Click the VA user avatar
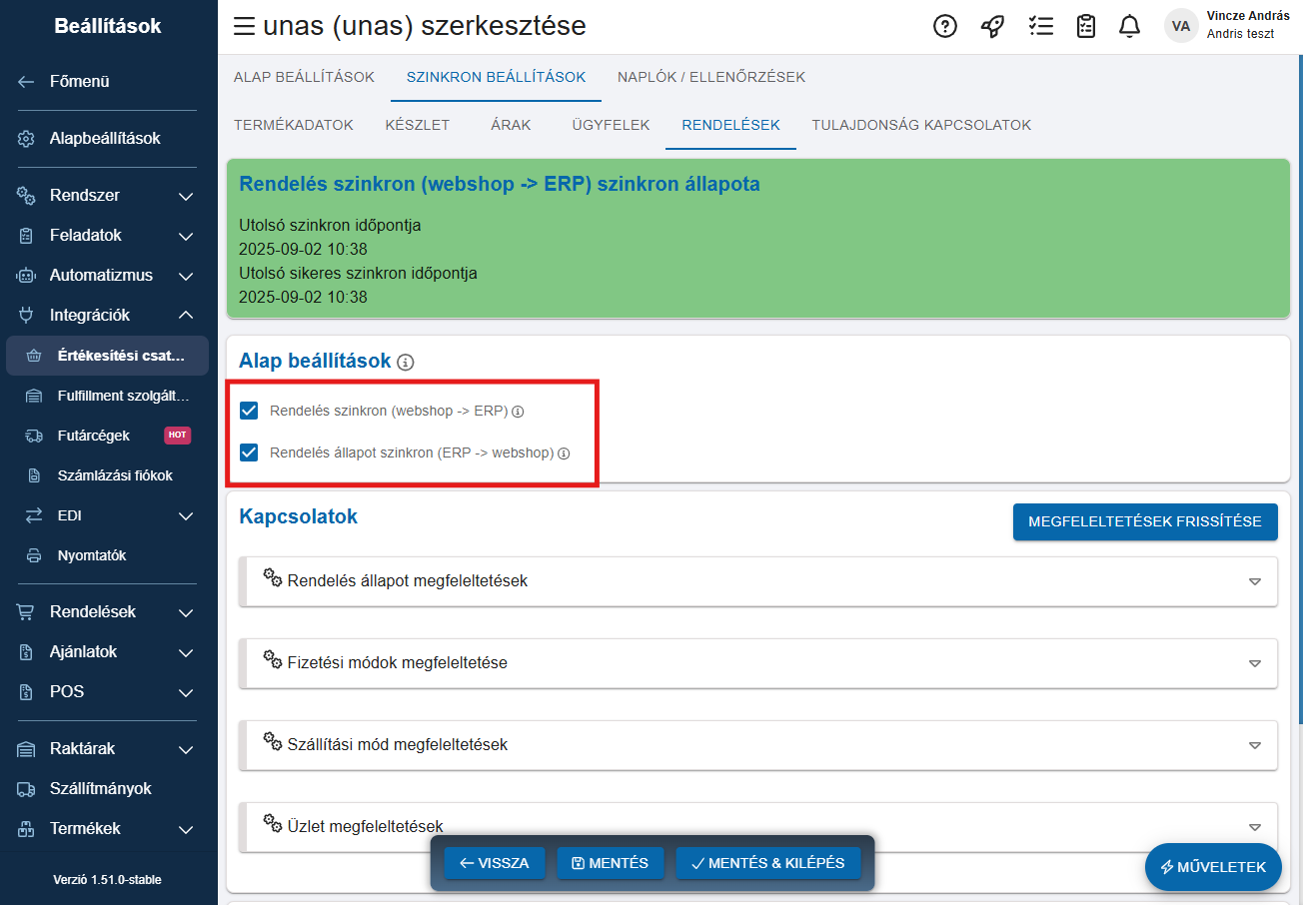Screen dimensions: 1303x905 (1181, 27)
